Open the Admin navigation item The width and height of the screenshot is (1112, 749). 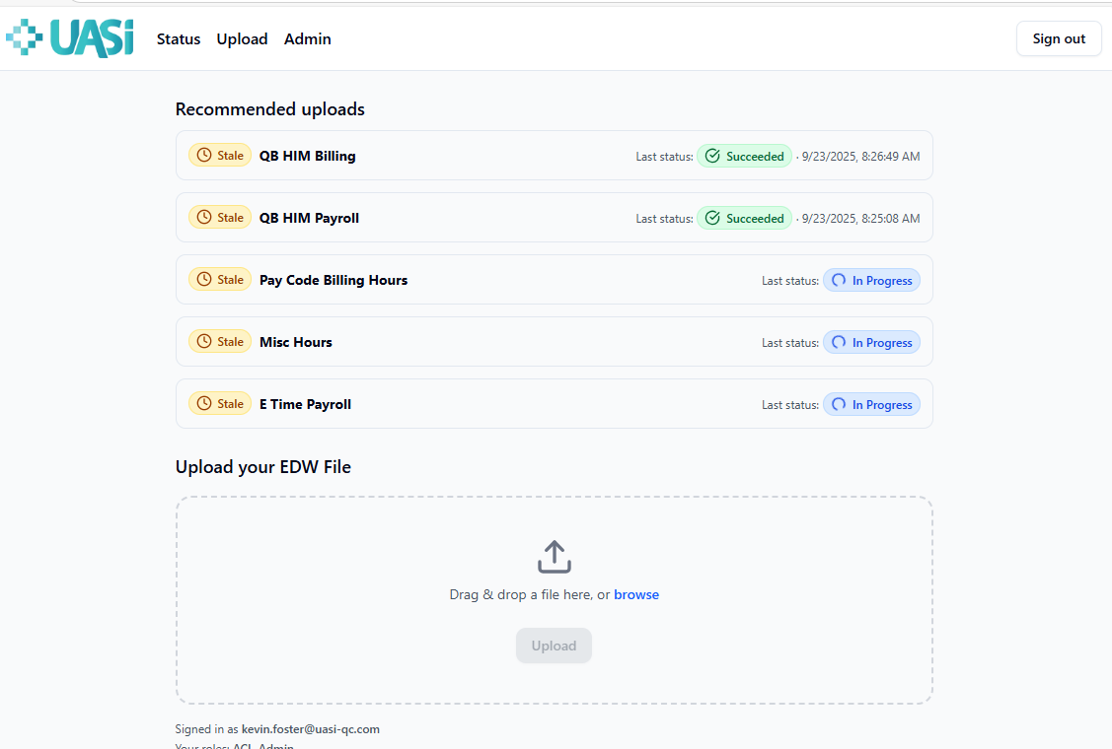(307, 38)
